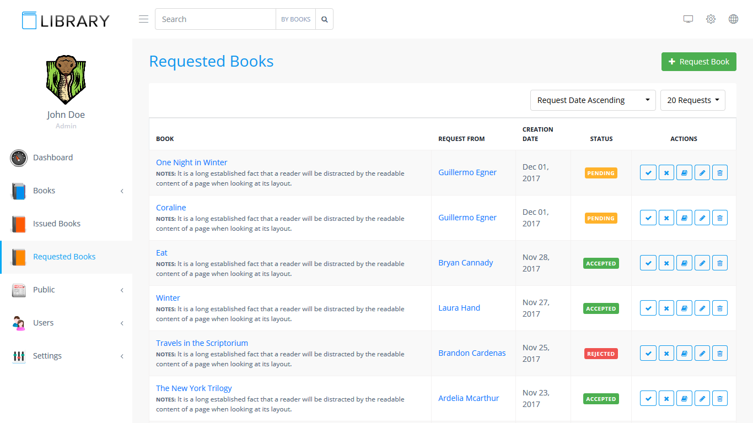Expand the Users sidebar section
This screenshot has width=753, height=423.
(x=66, y=323)
